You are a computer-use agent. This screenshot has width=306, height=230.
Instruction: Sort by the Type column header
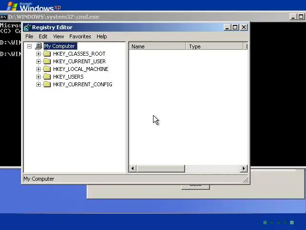click(215, 46)
